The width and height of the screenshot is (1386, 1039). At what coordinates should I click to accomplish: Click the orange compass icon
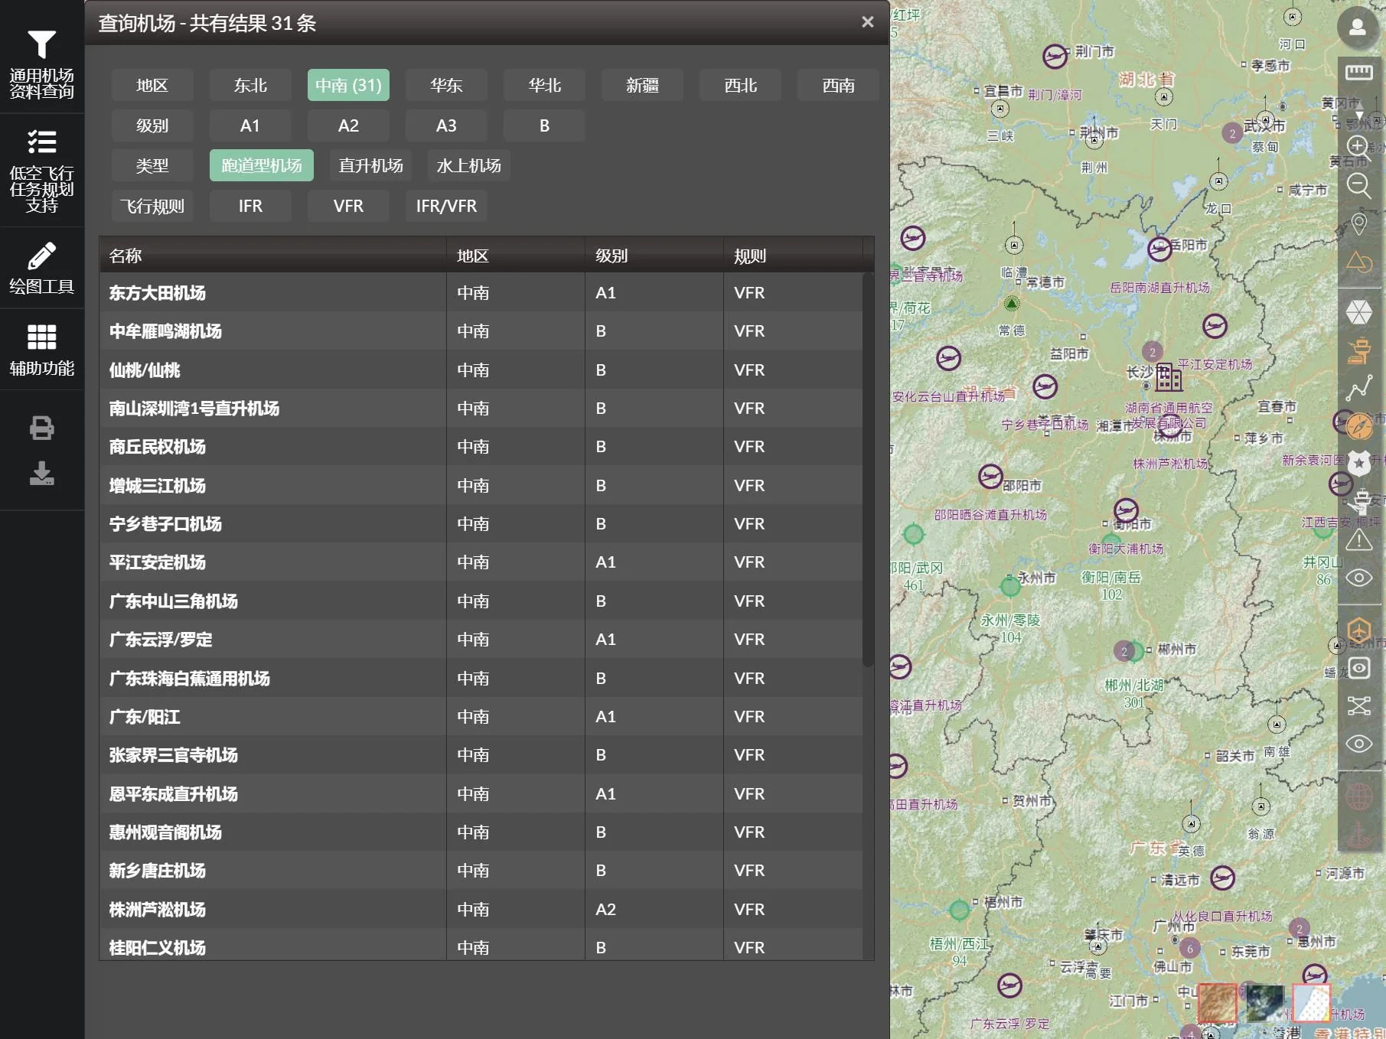[1359, 425]
